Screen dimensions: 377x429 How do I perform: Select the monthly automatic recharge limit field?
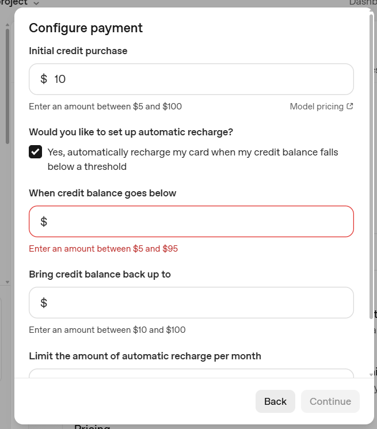pyautogui.click(x=191, y=373)
